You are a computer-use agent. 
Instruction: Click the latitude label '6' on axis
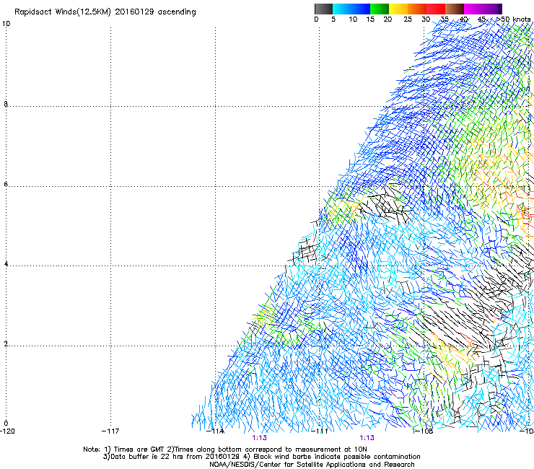point(6,184)
